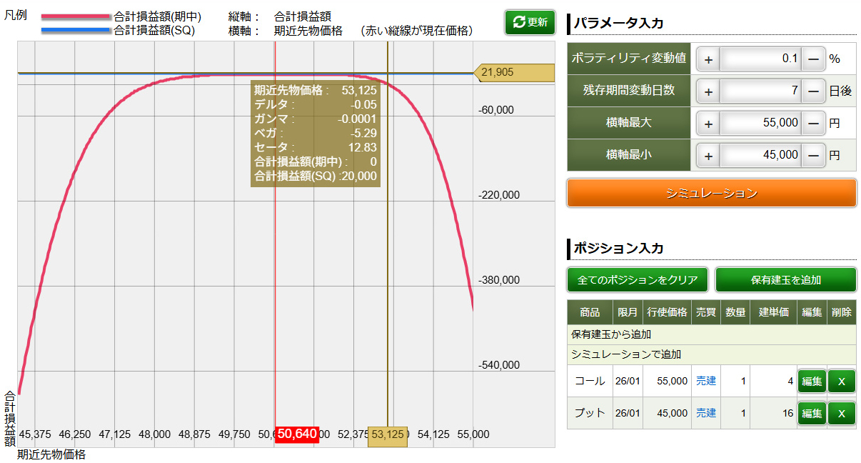Click plus button for 横軸最大
861x463 pixels.
(x=708, y=123)
